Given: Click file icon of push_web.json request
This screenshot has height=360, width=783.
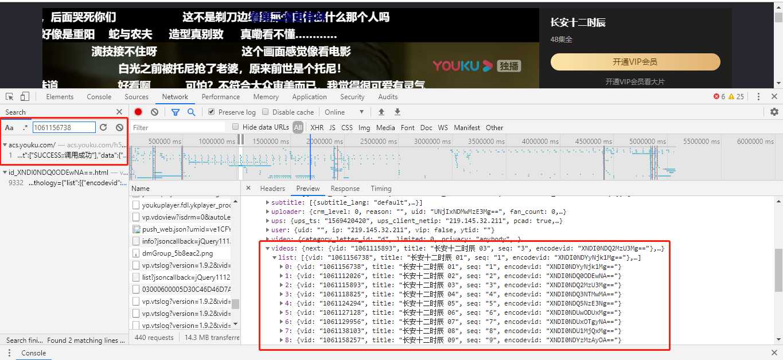Looking at the screenshot, I should coord(137,229).
